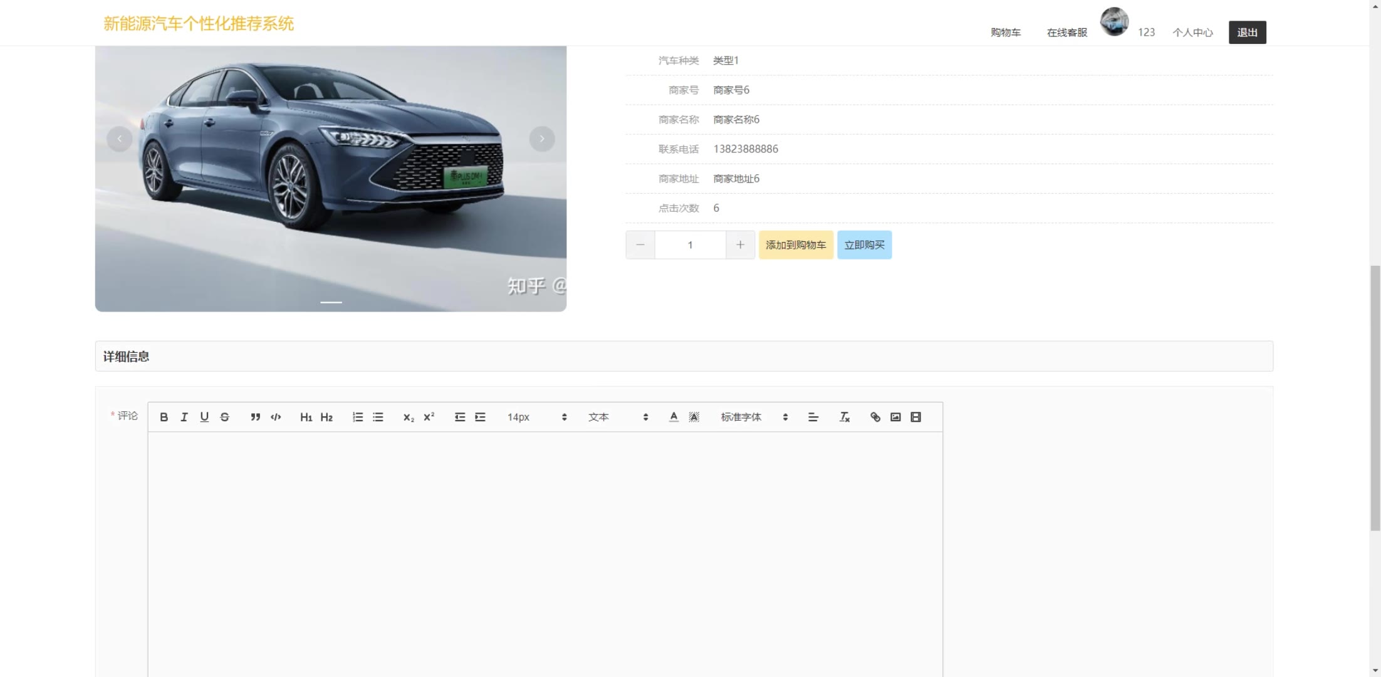Screen dimensions: 1381x677
Task: Insert a video into comment
Action: pyautogui.click(x=915, y=417)
